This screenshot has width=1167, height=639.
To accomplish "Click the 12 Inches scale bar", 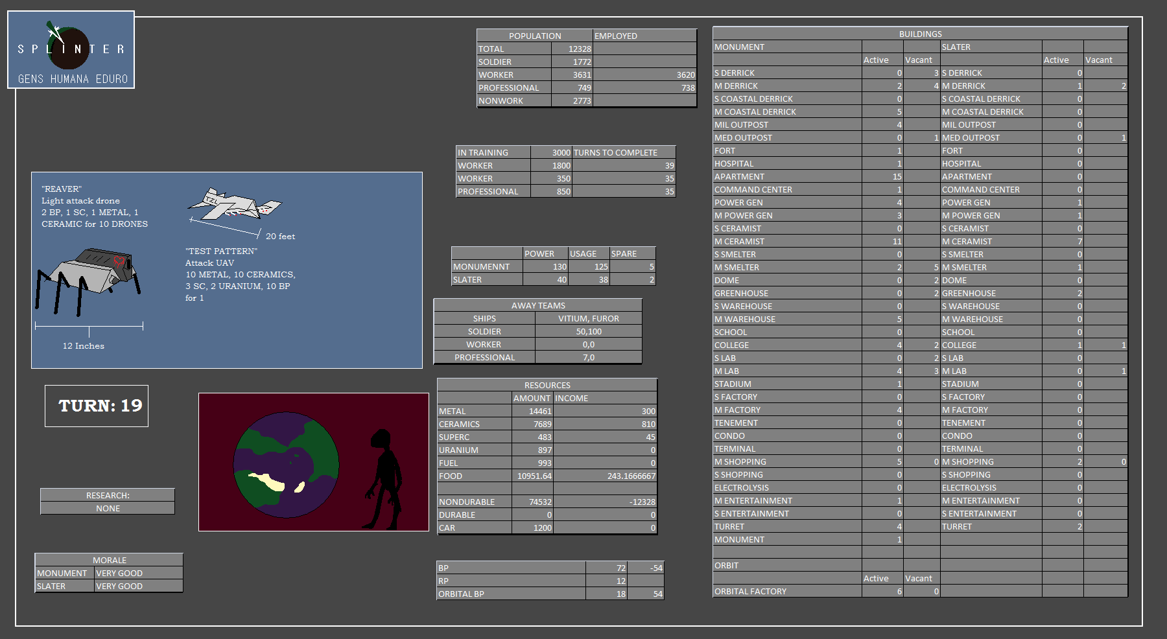I will 89,327.
